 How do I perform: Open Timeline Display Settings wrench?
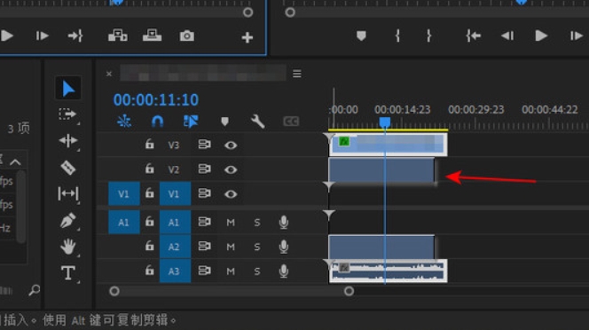coord(257,122)
